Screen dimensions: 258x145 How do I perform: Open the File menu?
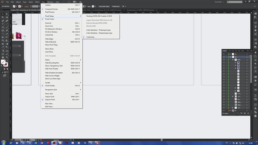(x=8, y=2)
